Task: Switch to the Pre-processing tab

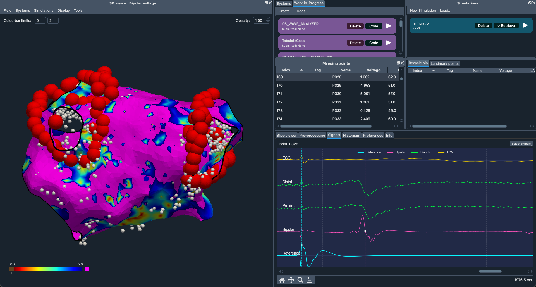Action: click(312, 136)
